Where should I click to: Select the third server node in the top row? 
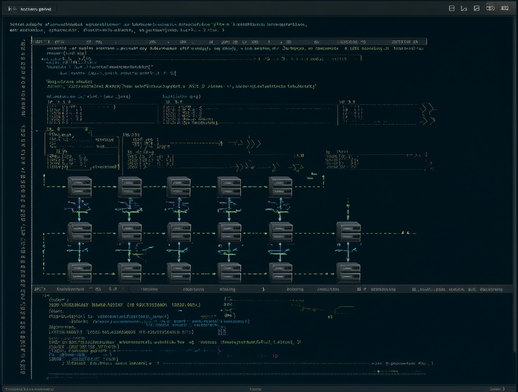179,186
